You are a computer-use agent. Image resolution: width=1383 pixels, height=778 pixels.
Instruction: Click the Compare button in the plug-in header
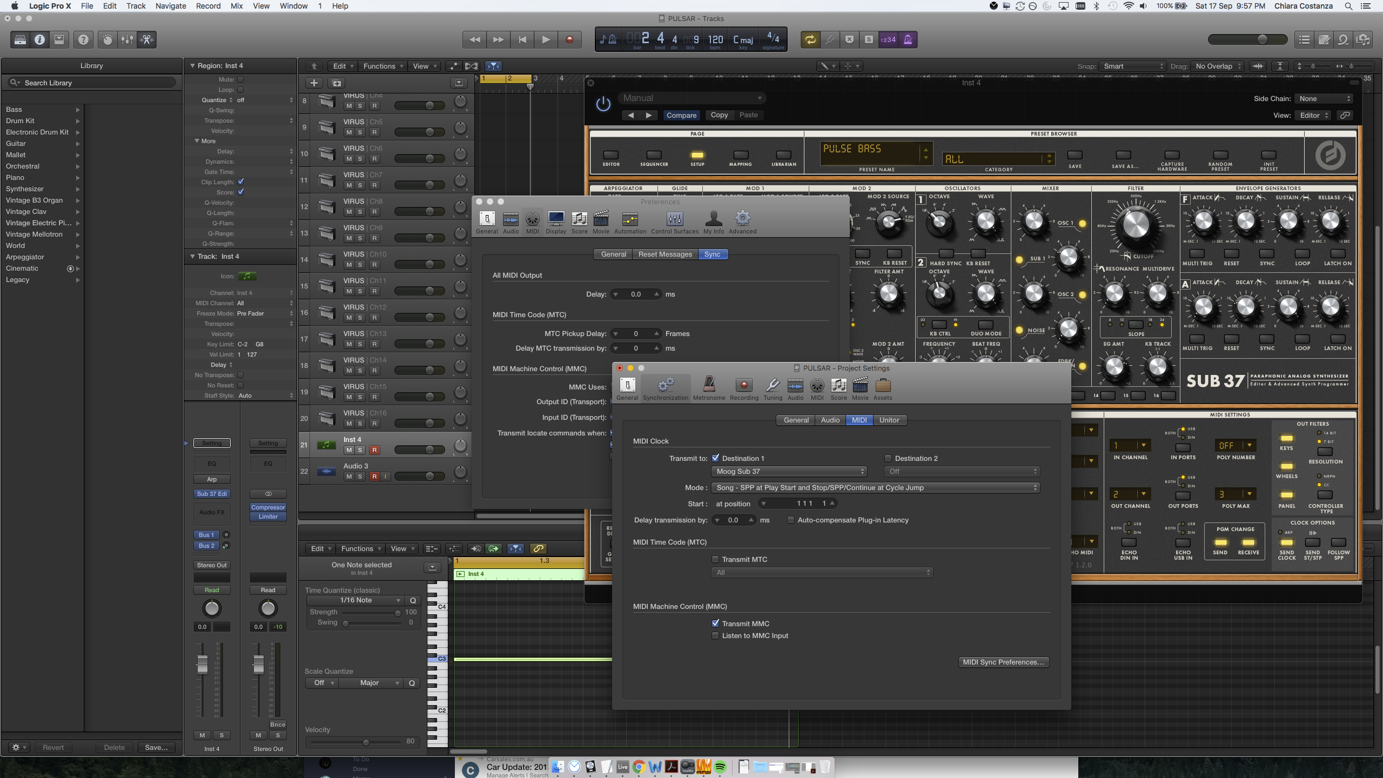[x=681, y=115]
